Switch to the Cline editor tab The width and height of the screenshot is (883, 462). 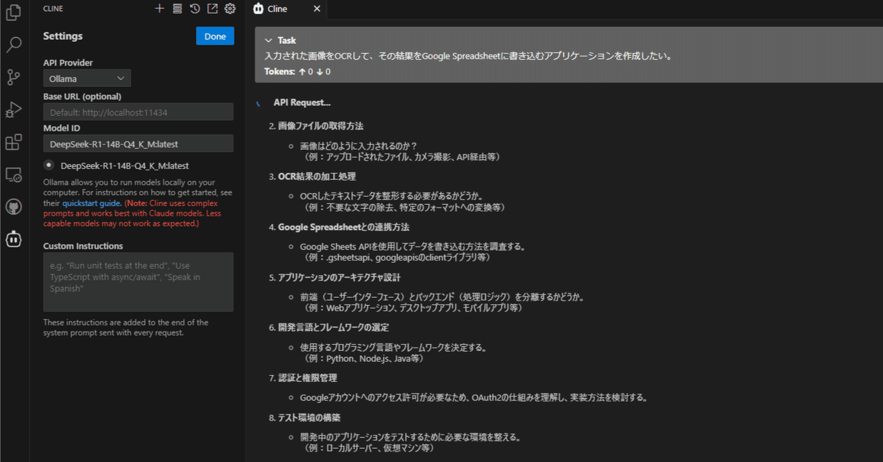tap(286, 9)
